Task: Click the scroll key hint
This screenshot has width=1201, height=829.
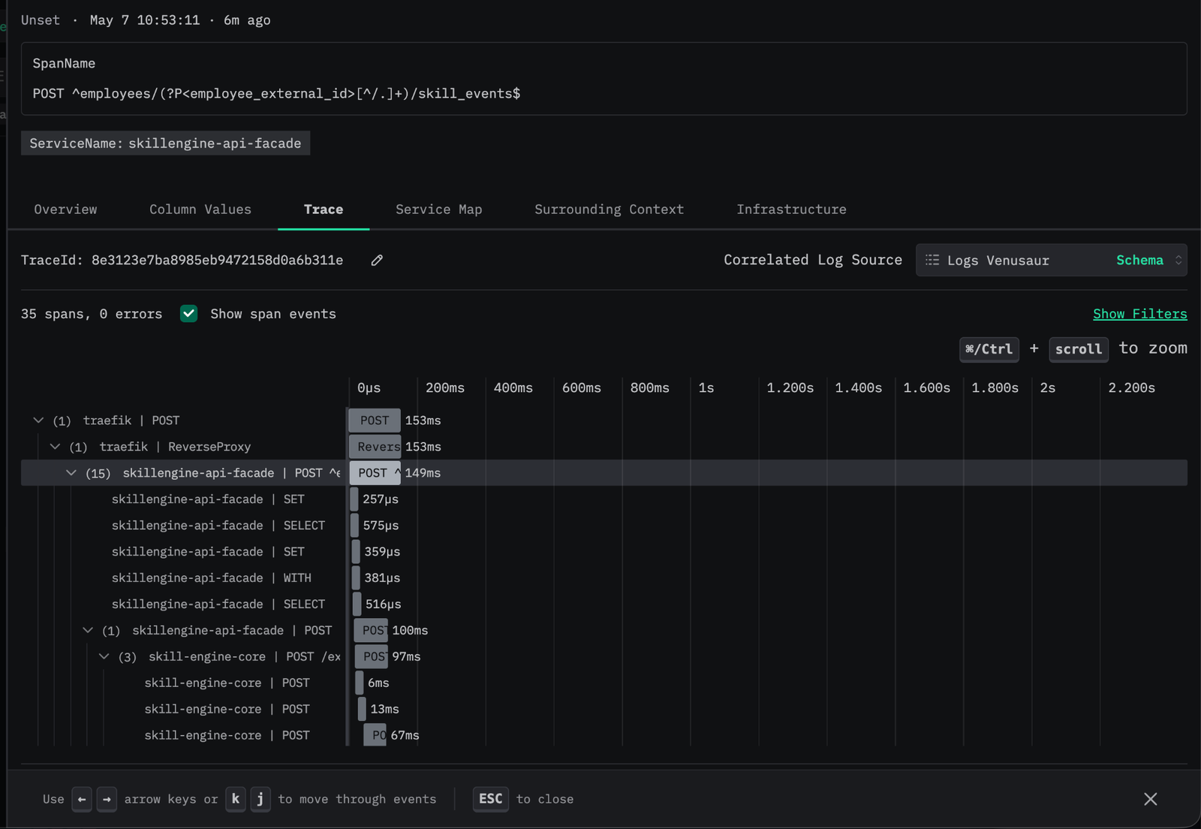Action: tap(1079, 349)
